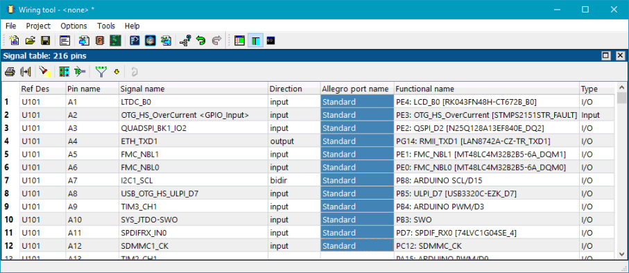Toggle the cyan T table view button
The height and width of the screenshot is (273, 629).
[255, 40]
